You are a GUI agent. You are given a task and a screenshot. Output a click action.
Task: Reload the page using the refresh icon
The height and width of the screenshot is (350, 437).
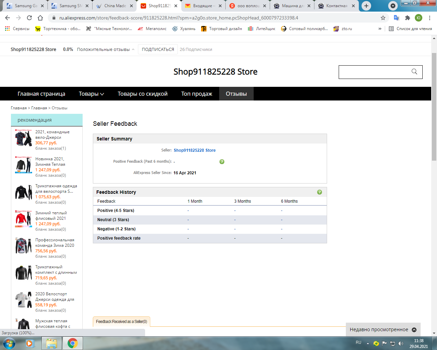(x=29, y=18)
